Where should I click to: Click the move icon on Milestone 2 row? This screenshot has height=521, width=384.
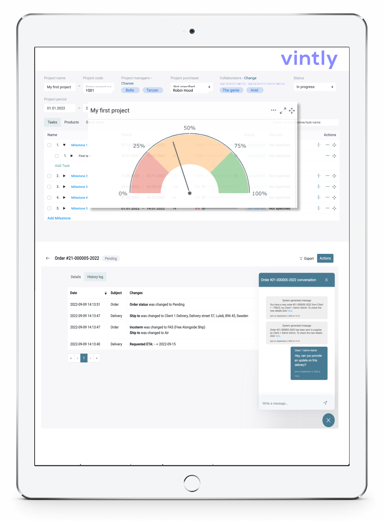pyautogui.click(x=334, y=176)
